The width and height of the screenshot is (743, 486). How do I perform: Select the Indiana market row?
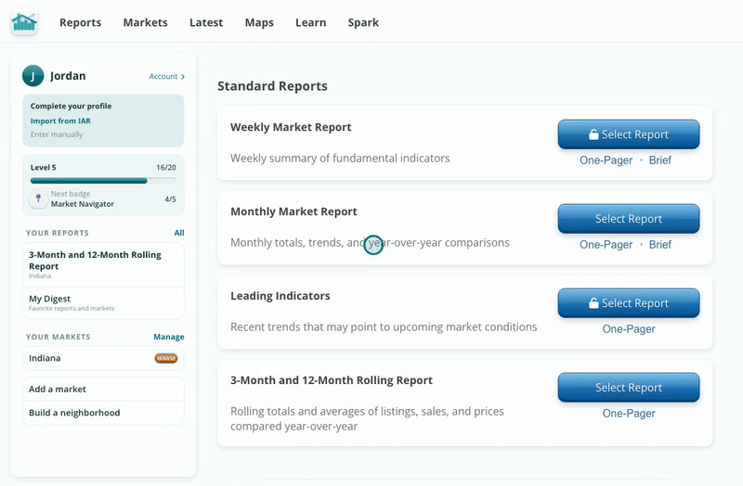(x=103, y=358)
